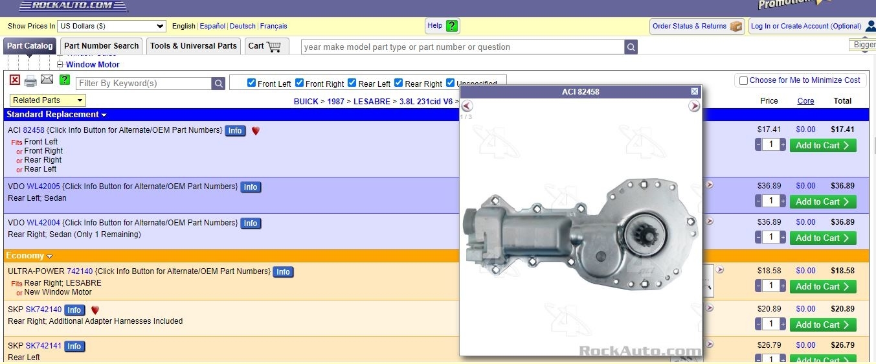Close the parts list with the red X icon

(x=15, y=80)
